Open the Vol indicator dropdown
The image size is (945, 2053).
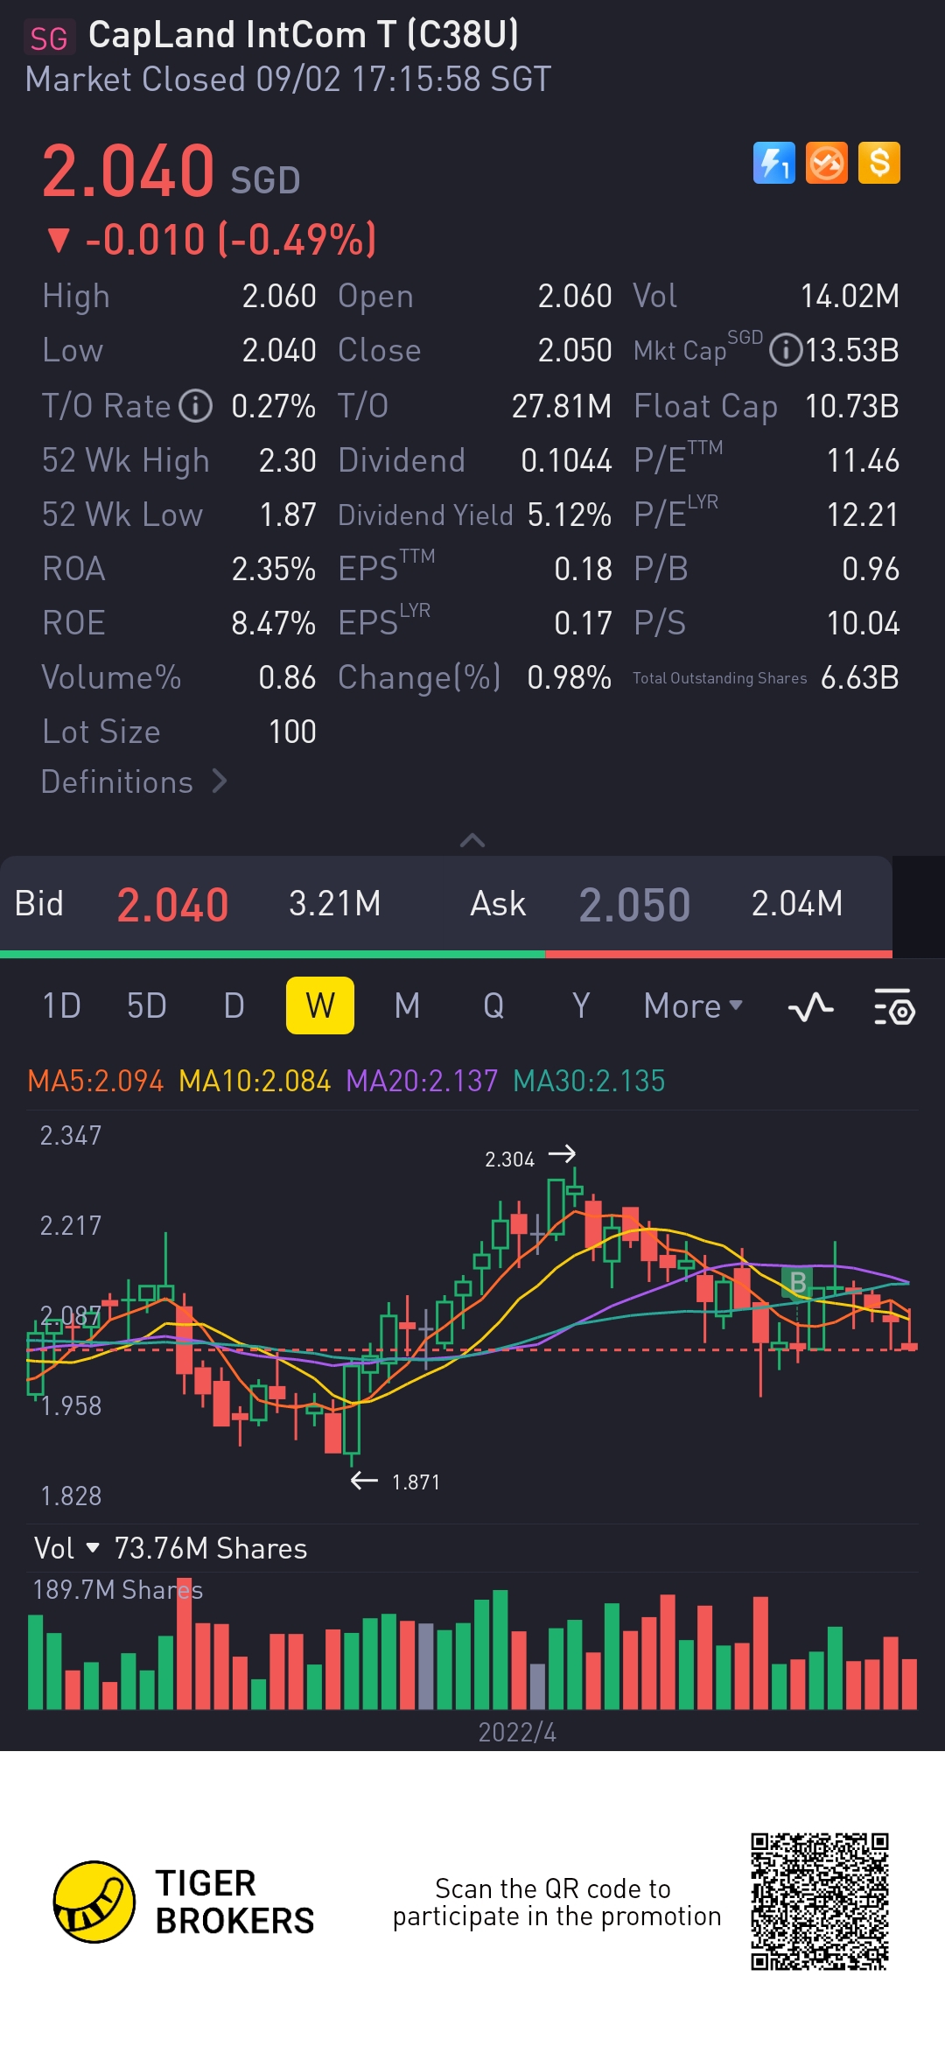pyautogui.click(x=66, y=1548)
